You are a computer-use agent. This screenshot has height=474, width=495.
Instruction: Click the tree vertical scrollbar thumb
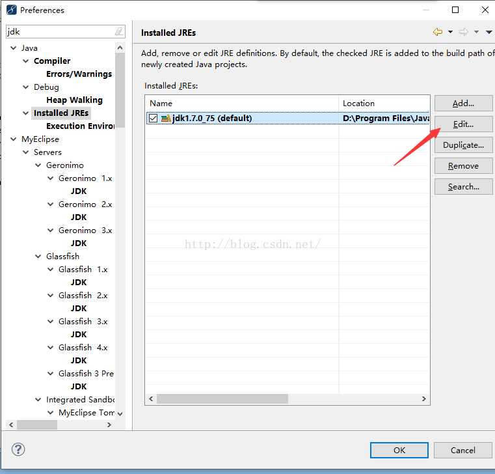click(x=120, y=90)
